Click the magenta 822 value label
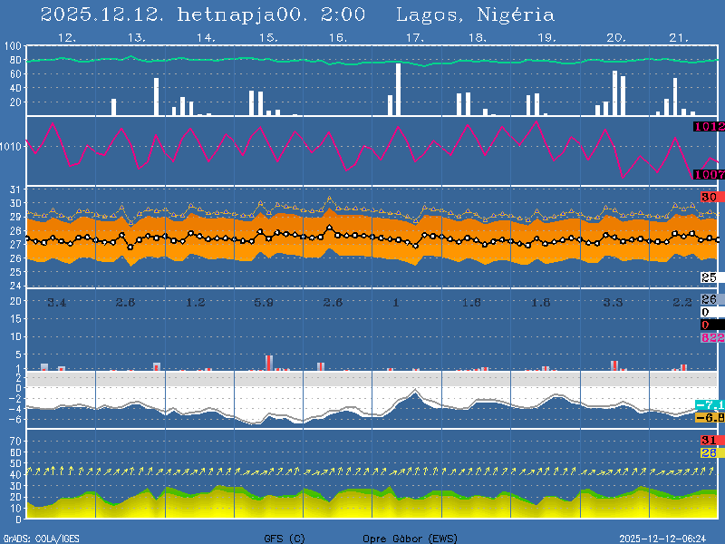Image resolution: width=725 pixels, height=544 pixels. 710,337
